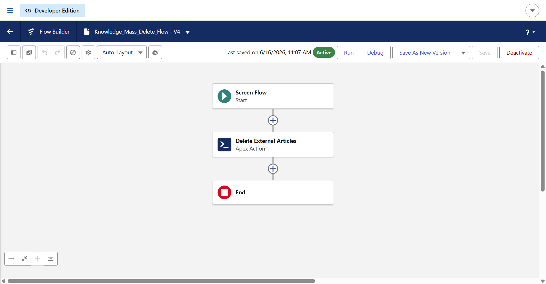
Task: Toggle the Toolbox panel
Action: pos(14,52)
